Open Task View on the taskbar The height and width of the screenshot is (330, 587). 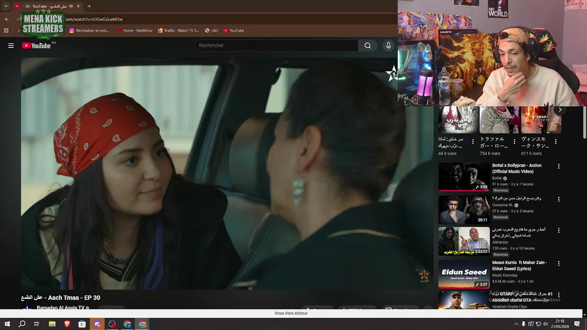click(37, 324)
